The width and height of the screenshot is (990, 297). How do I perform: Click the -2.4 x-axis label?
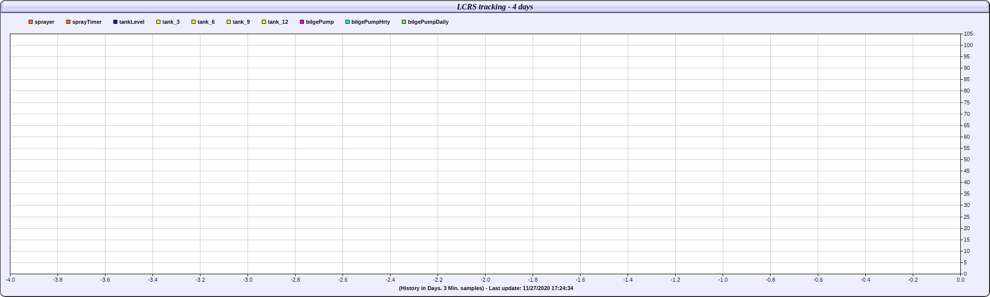click(x=390, y=280)
